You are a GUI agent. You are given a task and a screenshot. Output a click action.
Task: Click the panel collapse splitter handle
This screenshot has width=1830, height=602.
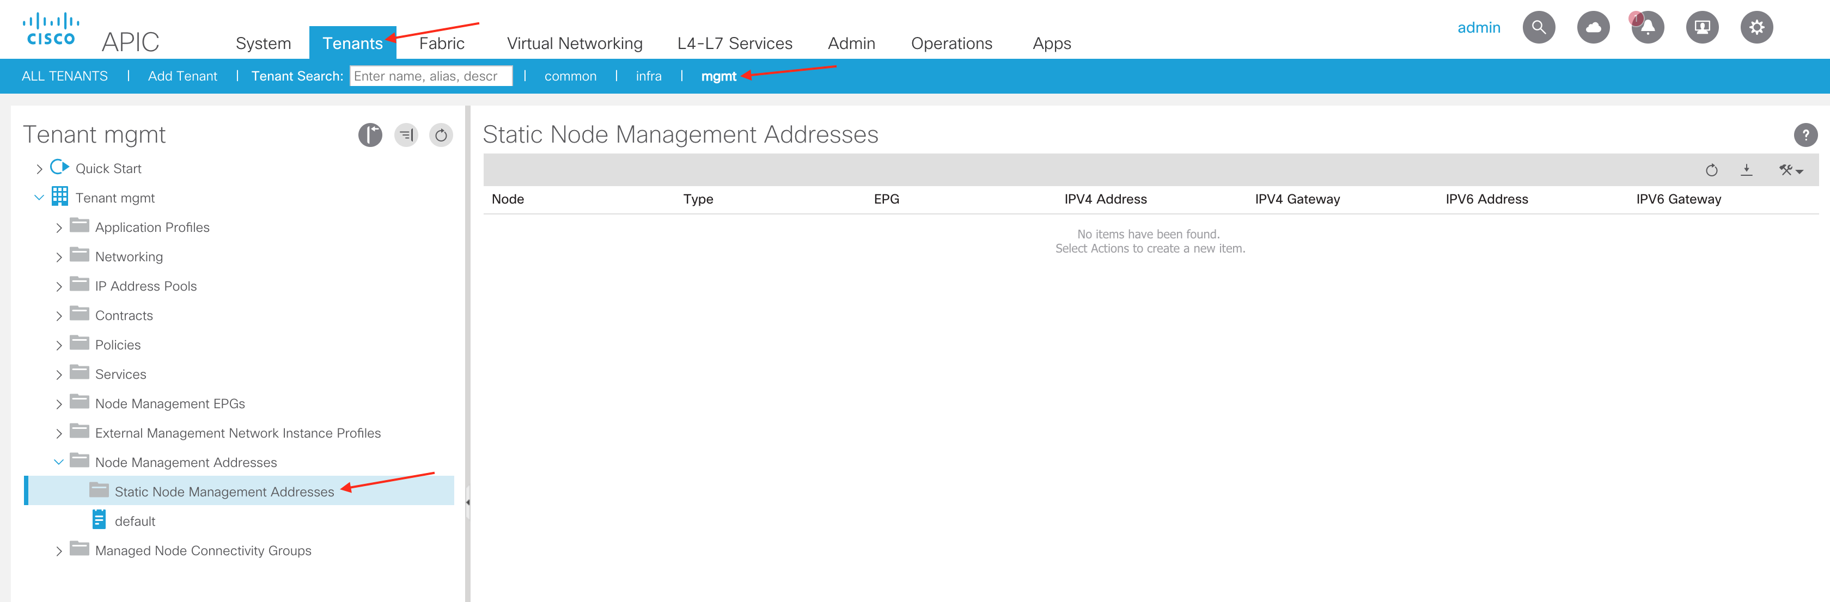(467, 502)
